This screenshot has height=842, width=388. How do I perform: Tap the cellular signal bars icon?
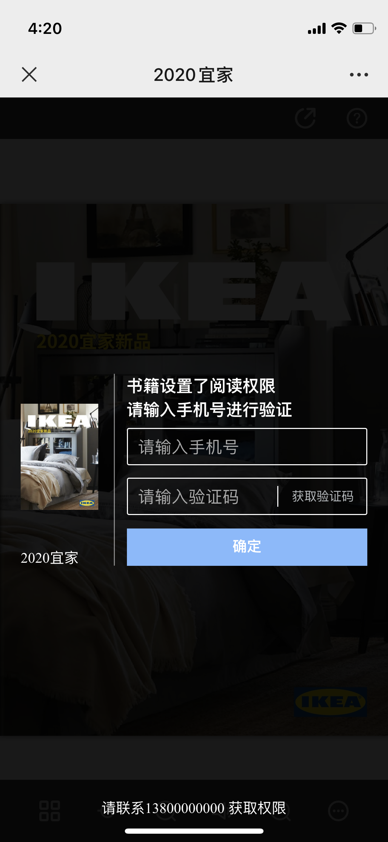point(317,28)
